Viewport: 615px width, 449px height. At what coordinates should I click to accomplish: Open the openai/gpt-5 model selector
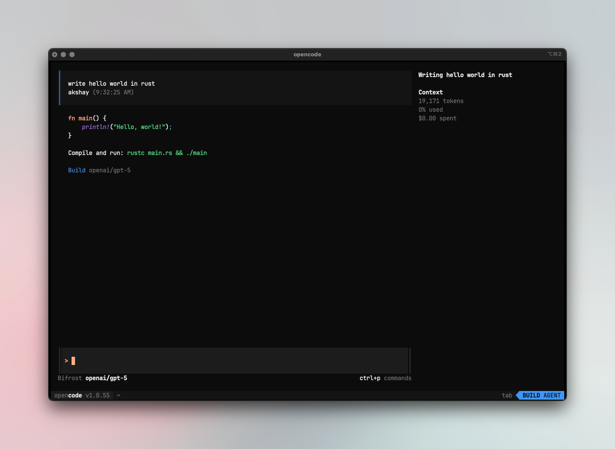click(106, 378)
